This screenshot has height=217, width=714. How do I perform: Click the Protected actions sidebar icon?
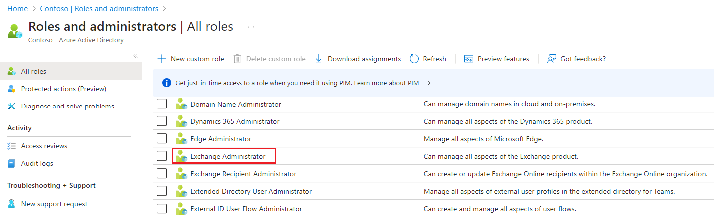12,89
